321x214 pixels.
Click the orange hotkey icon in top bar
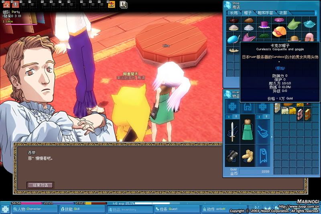click(x=112, y=5)
